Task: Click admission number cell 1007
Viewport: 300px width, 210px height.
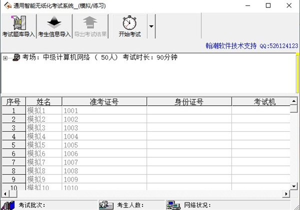Action: tap(104, 162)
